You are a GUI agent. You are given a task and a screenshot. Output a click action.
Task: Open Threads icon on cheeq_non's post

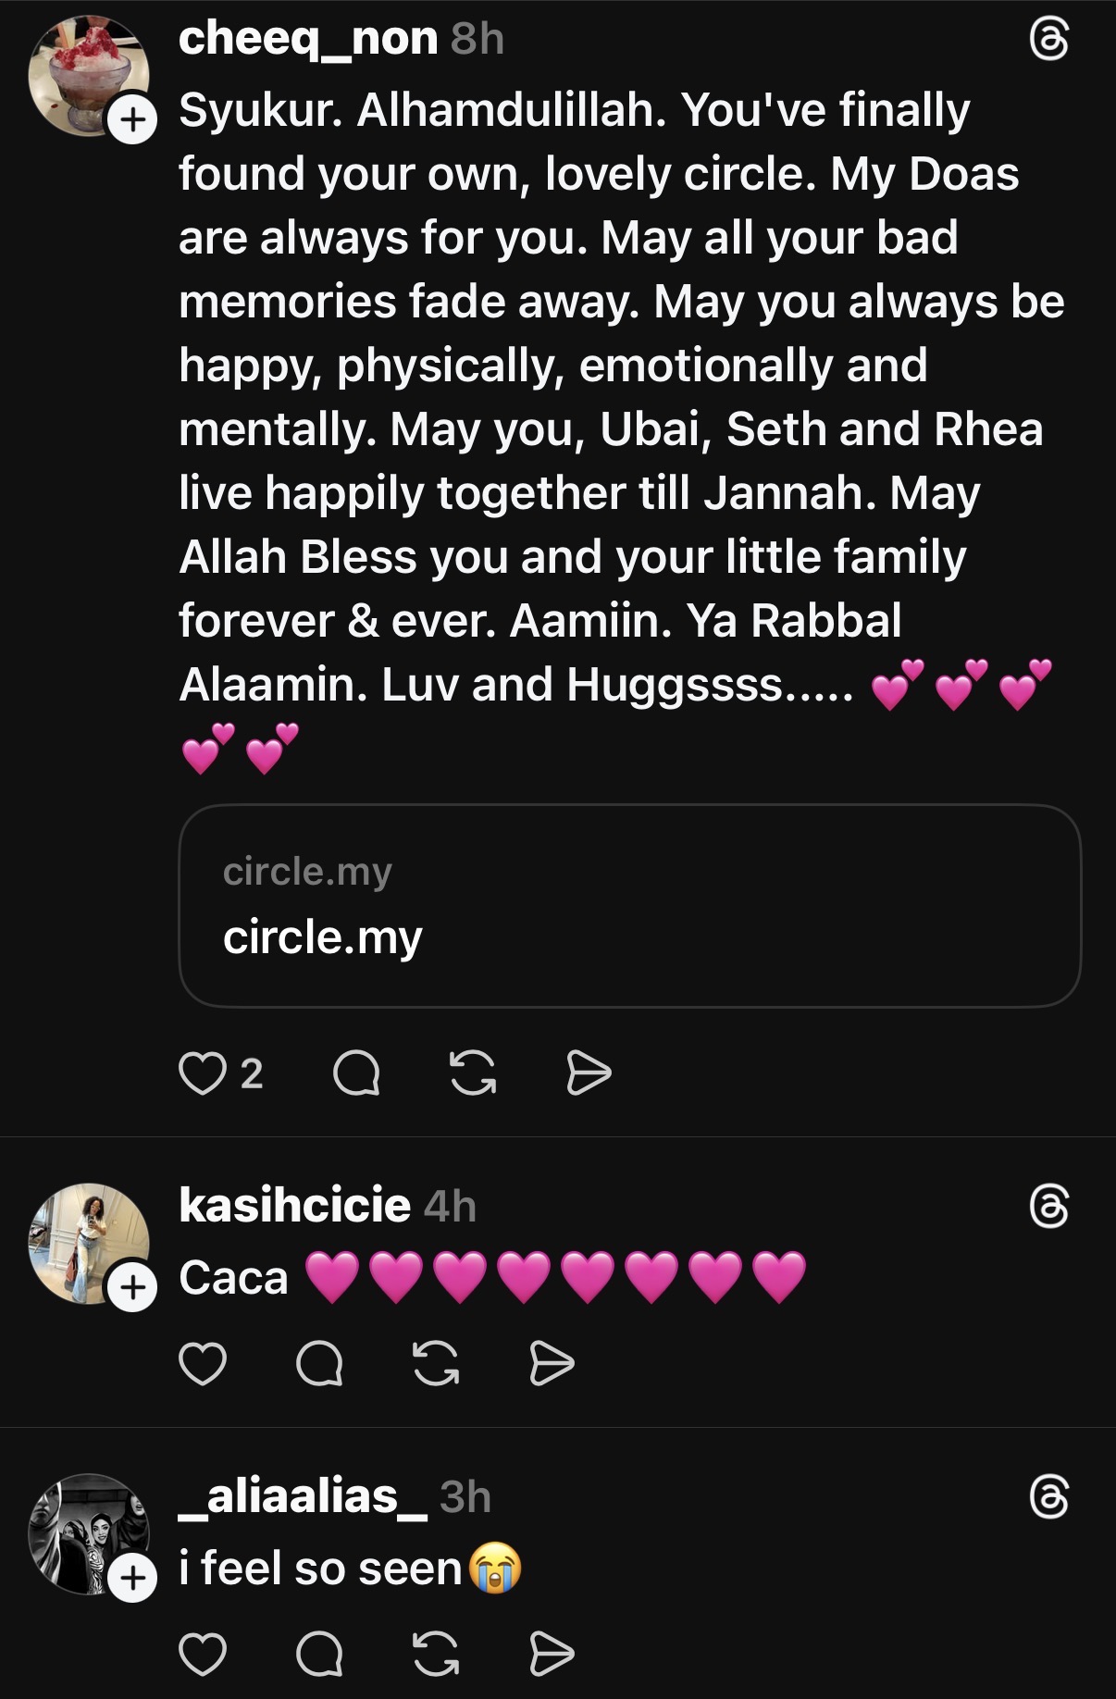(1048, 41)
